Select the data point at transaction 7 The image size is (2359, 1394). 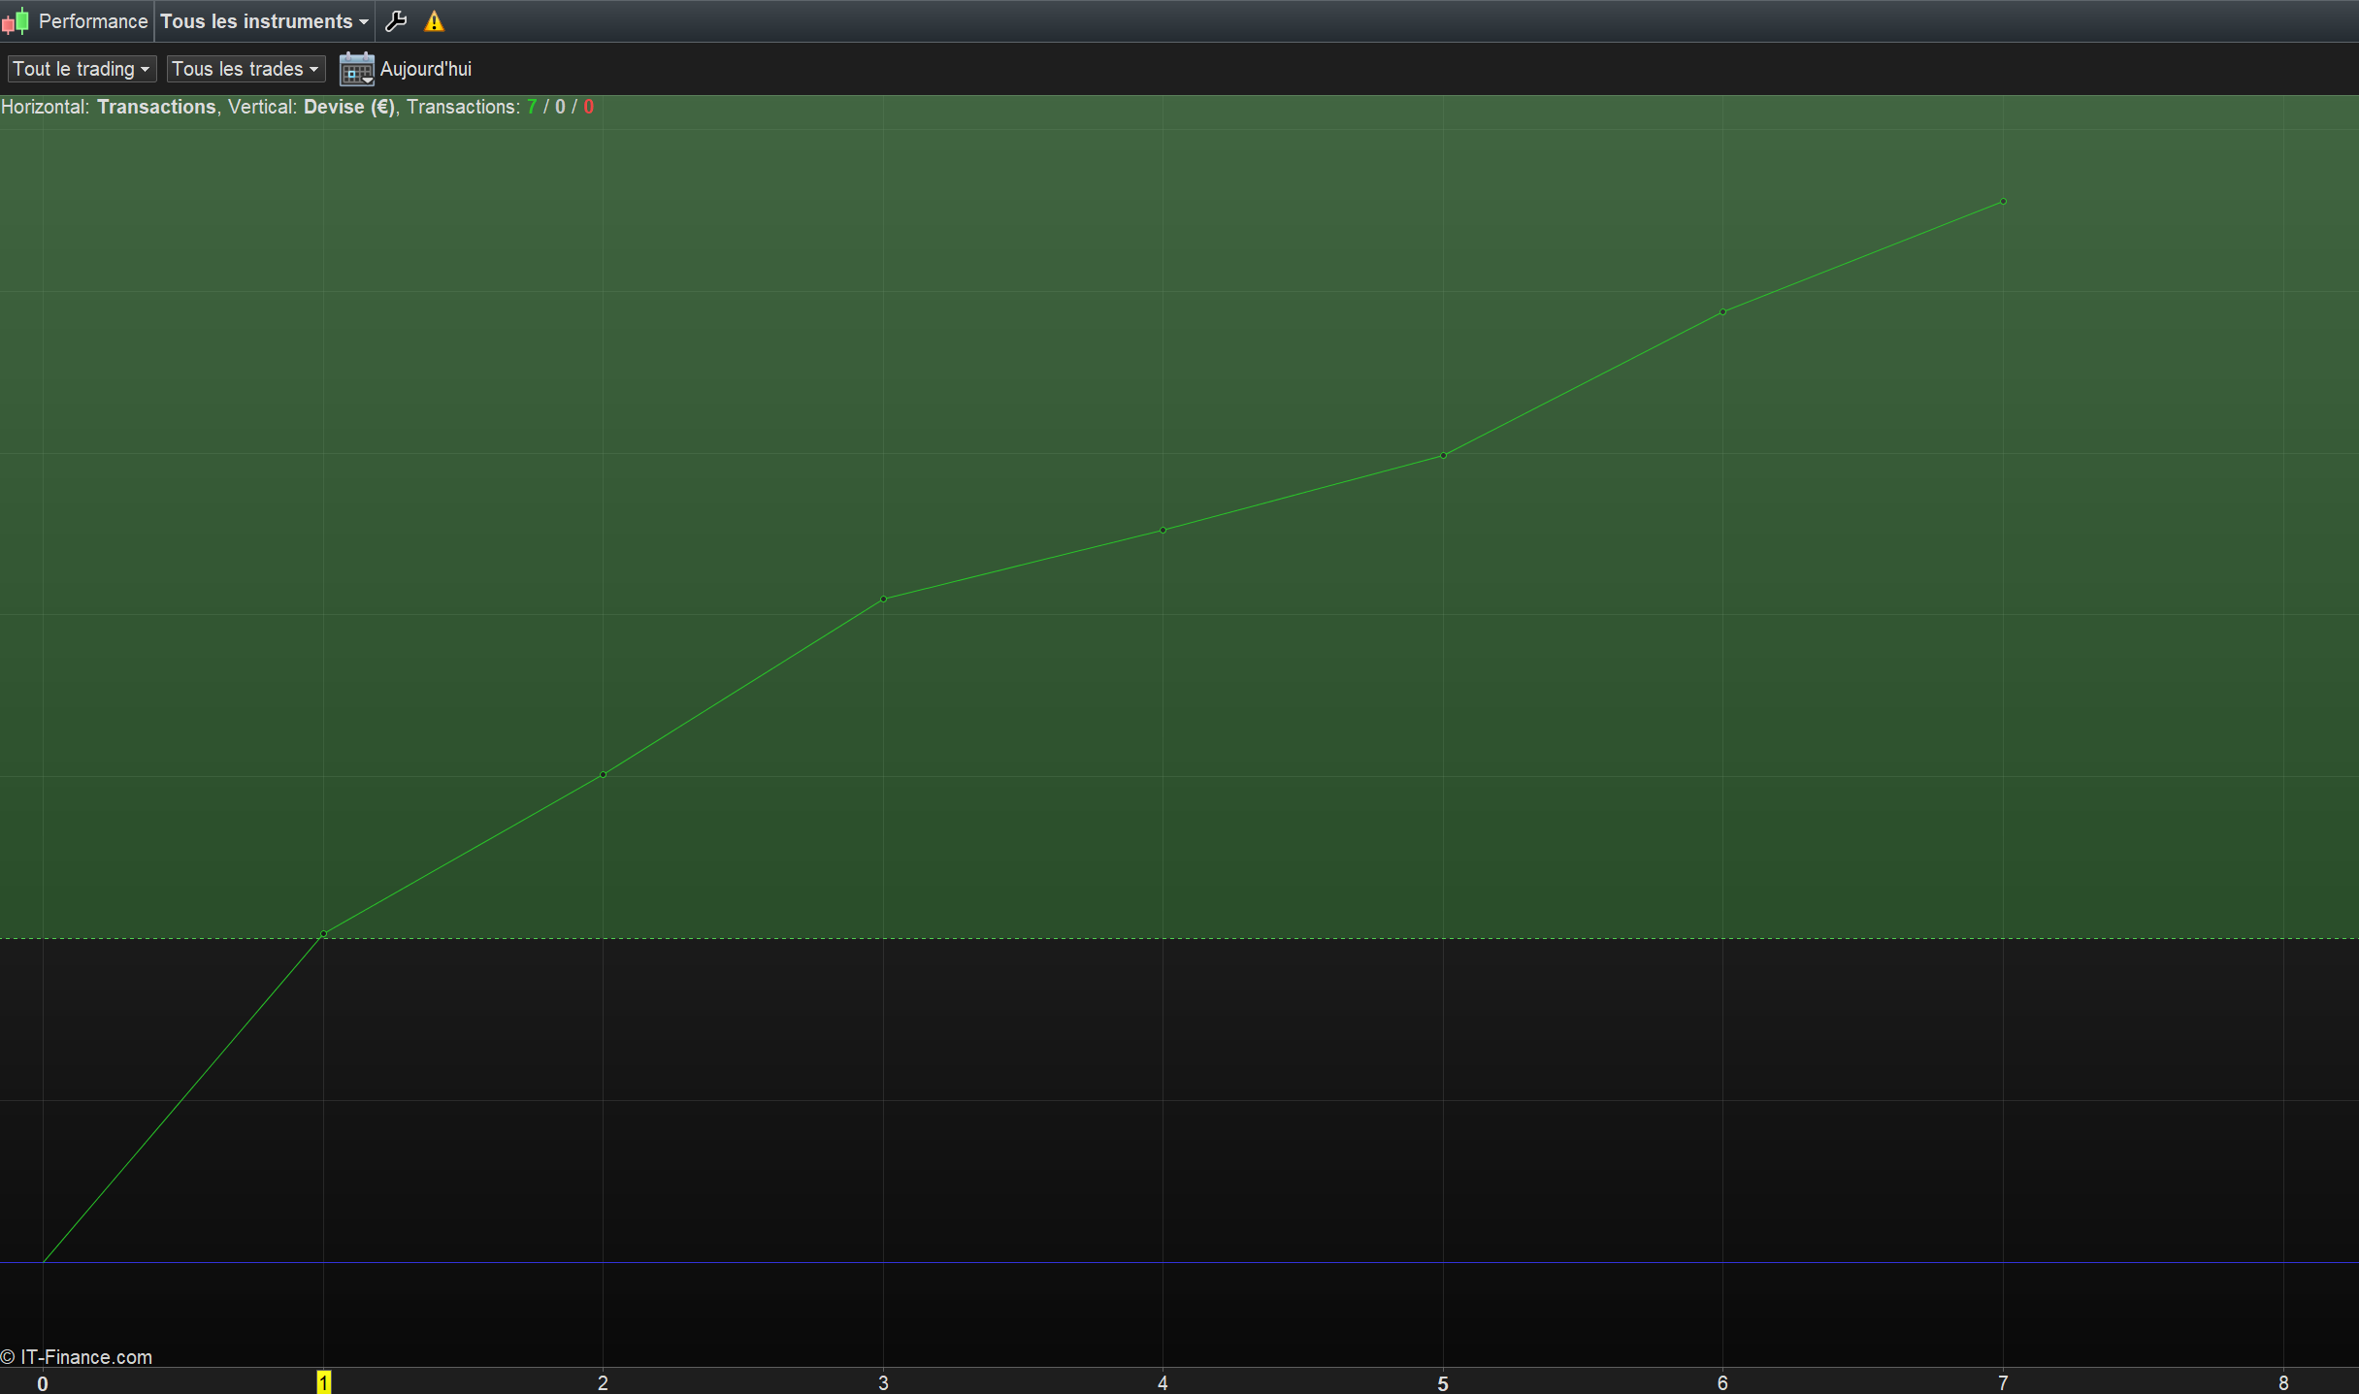point(2003,202)
